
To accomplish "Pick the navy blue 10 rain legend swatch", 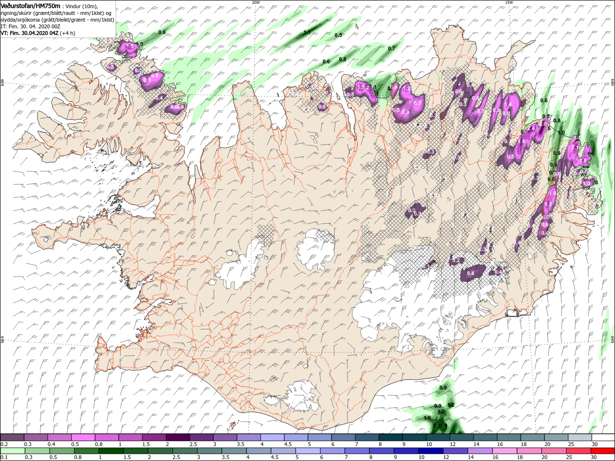I will (x=430, y=451).
